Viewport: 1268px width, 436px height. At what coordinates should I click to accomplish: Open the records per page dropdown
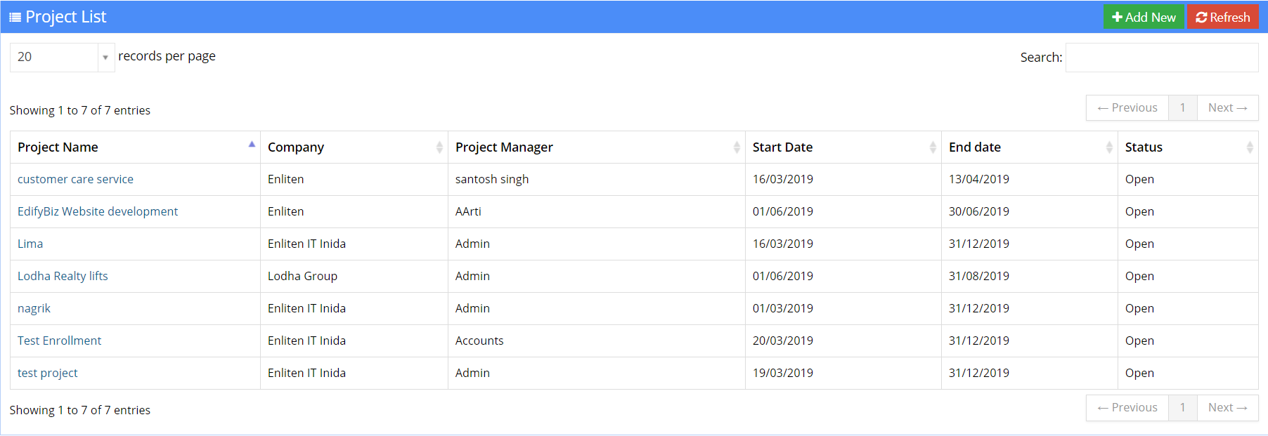tap(62, 57)
